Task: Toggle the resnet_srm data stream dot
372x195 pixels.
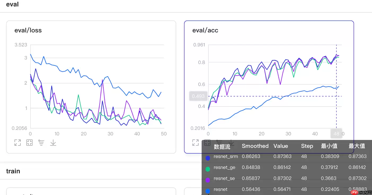Action: click(208, 158)
